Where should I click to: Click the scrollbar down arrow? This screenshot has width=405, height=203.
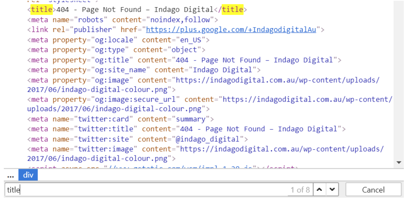click(x=399, y=163)
